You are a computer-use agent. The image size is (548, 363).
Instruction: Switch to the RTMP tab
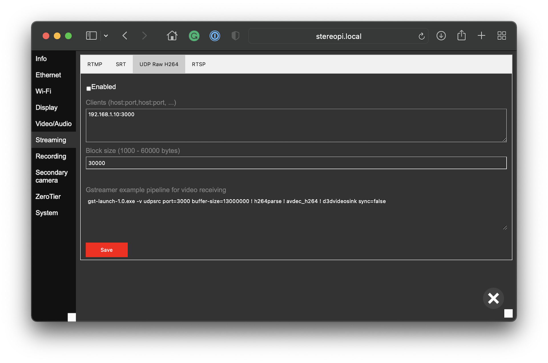pos(95,64)
